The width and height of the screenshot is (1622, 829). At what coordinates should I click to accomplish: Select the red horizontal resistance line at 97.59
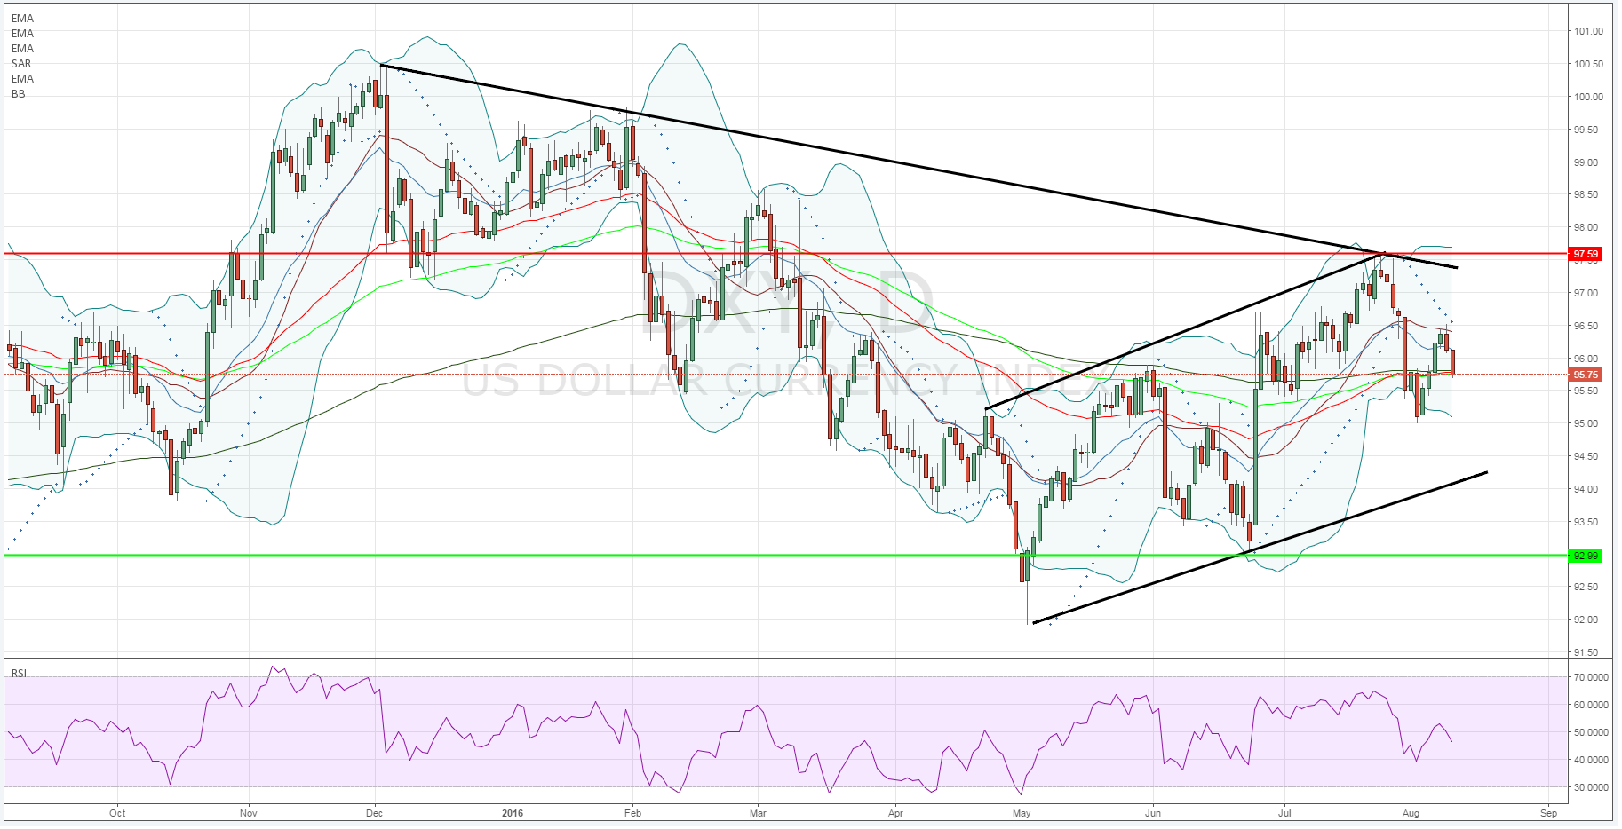(x=785, y=254)
